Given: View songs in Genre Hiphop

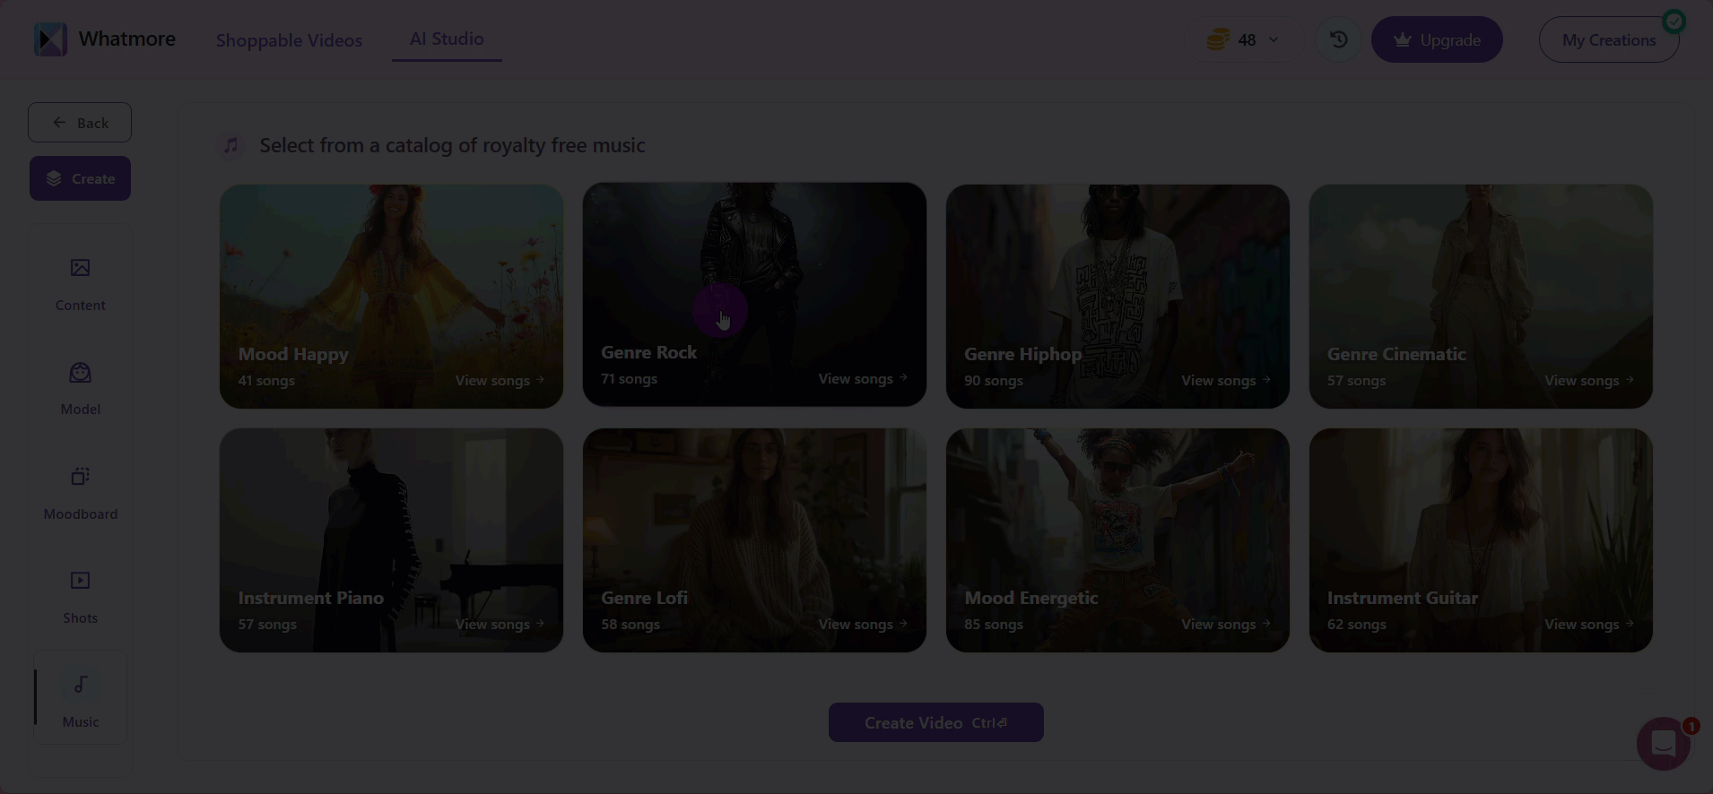Looking at the screenshot, I should [1225, 381].
